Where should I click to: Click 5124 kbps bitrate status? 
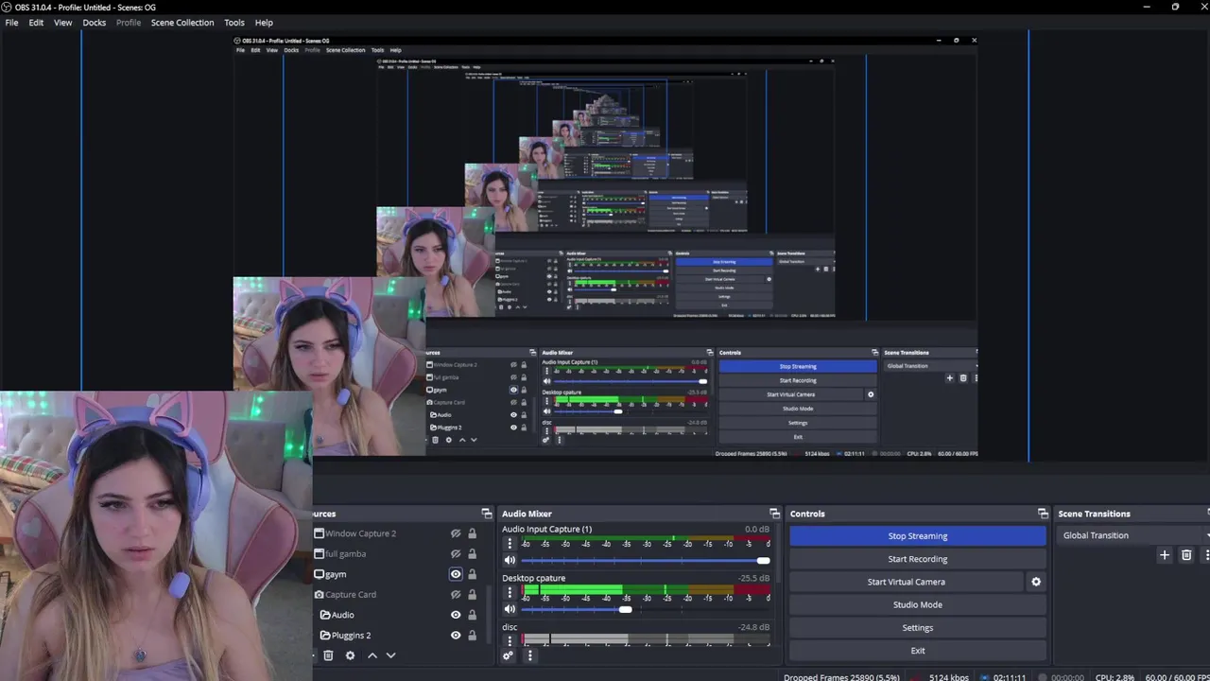948,677
